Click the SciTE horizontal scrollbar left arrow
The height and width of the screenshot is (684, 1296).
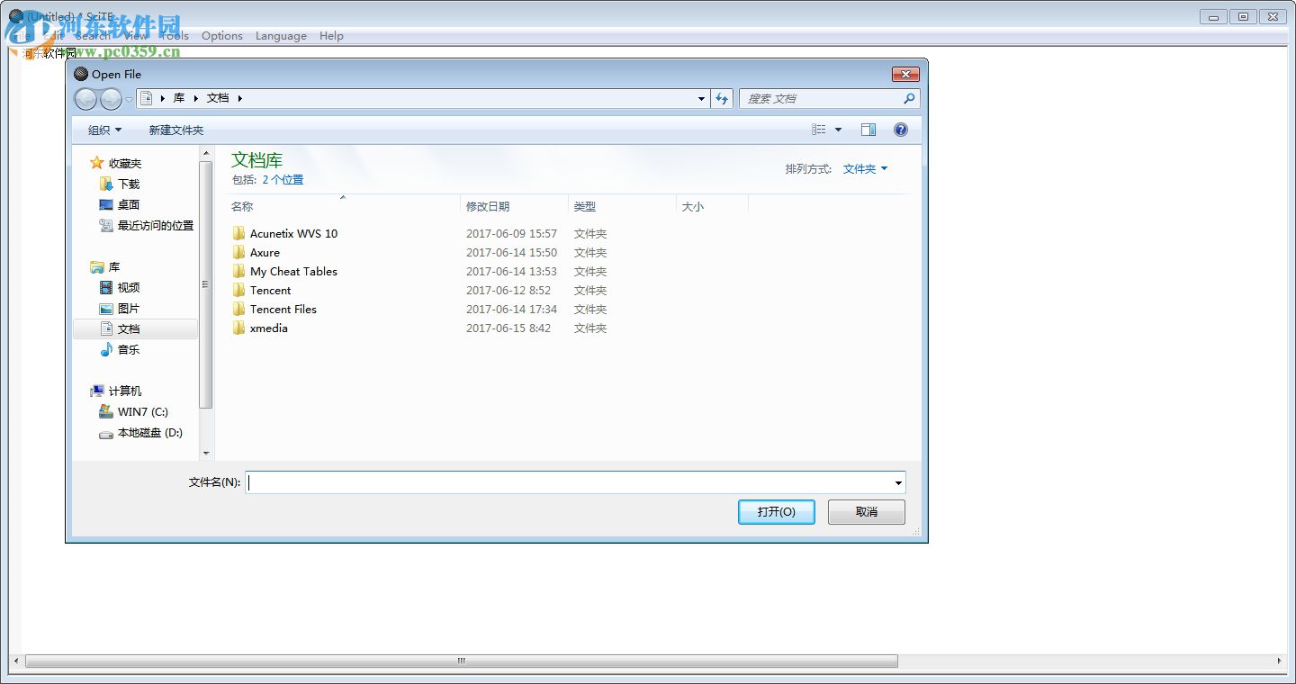(14, 661)
